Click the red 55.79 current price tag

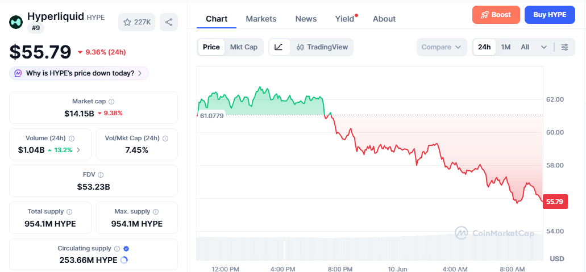pyautogui.click(x=555, y=202)
